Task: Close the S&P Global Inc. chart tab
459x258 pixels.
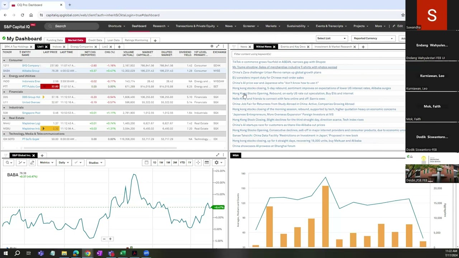Action: pos(33,155)
